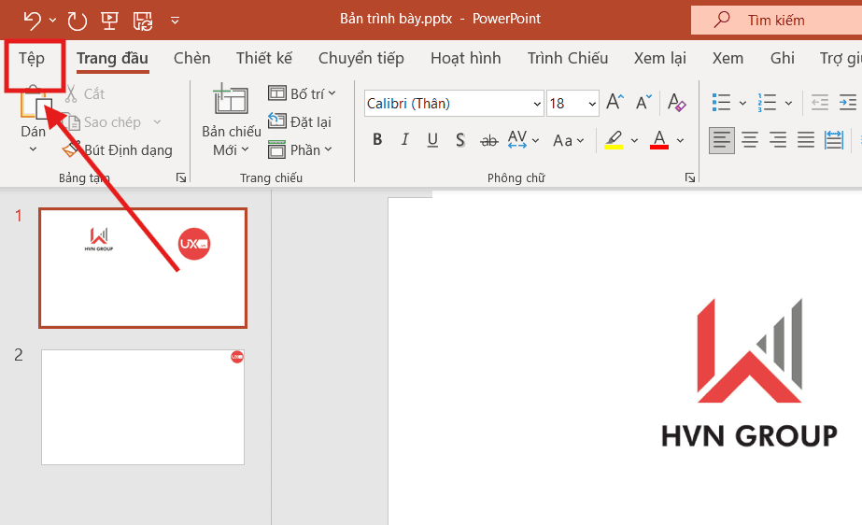Open the Xem tab

(x=728, y=58)
